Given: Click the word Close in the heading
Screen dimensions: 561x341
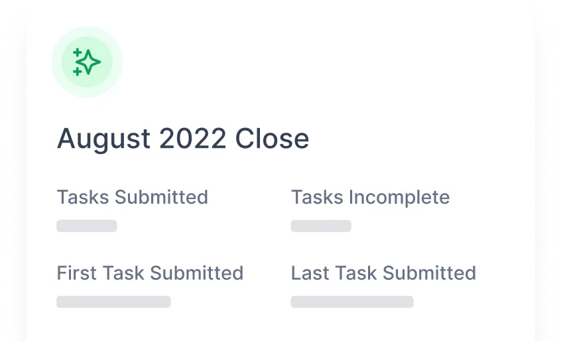Looking at the screenshot, I should [x=273, y=139].
